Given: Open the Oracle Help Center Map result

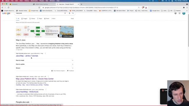Looking at the screenshot, I should tap(35, 79).
